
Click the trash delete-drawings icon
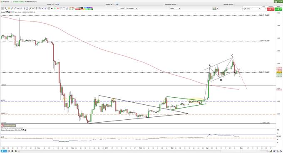coord(36,8)
